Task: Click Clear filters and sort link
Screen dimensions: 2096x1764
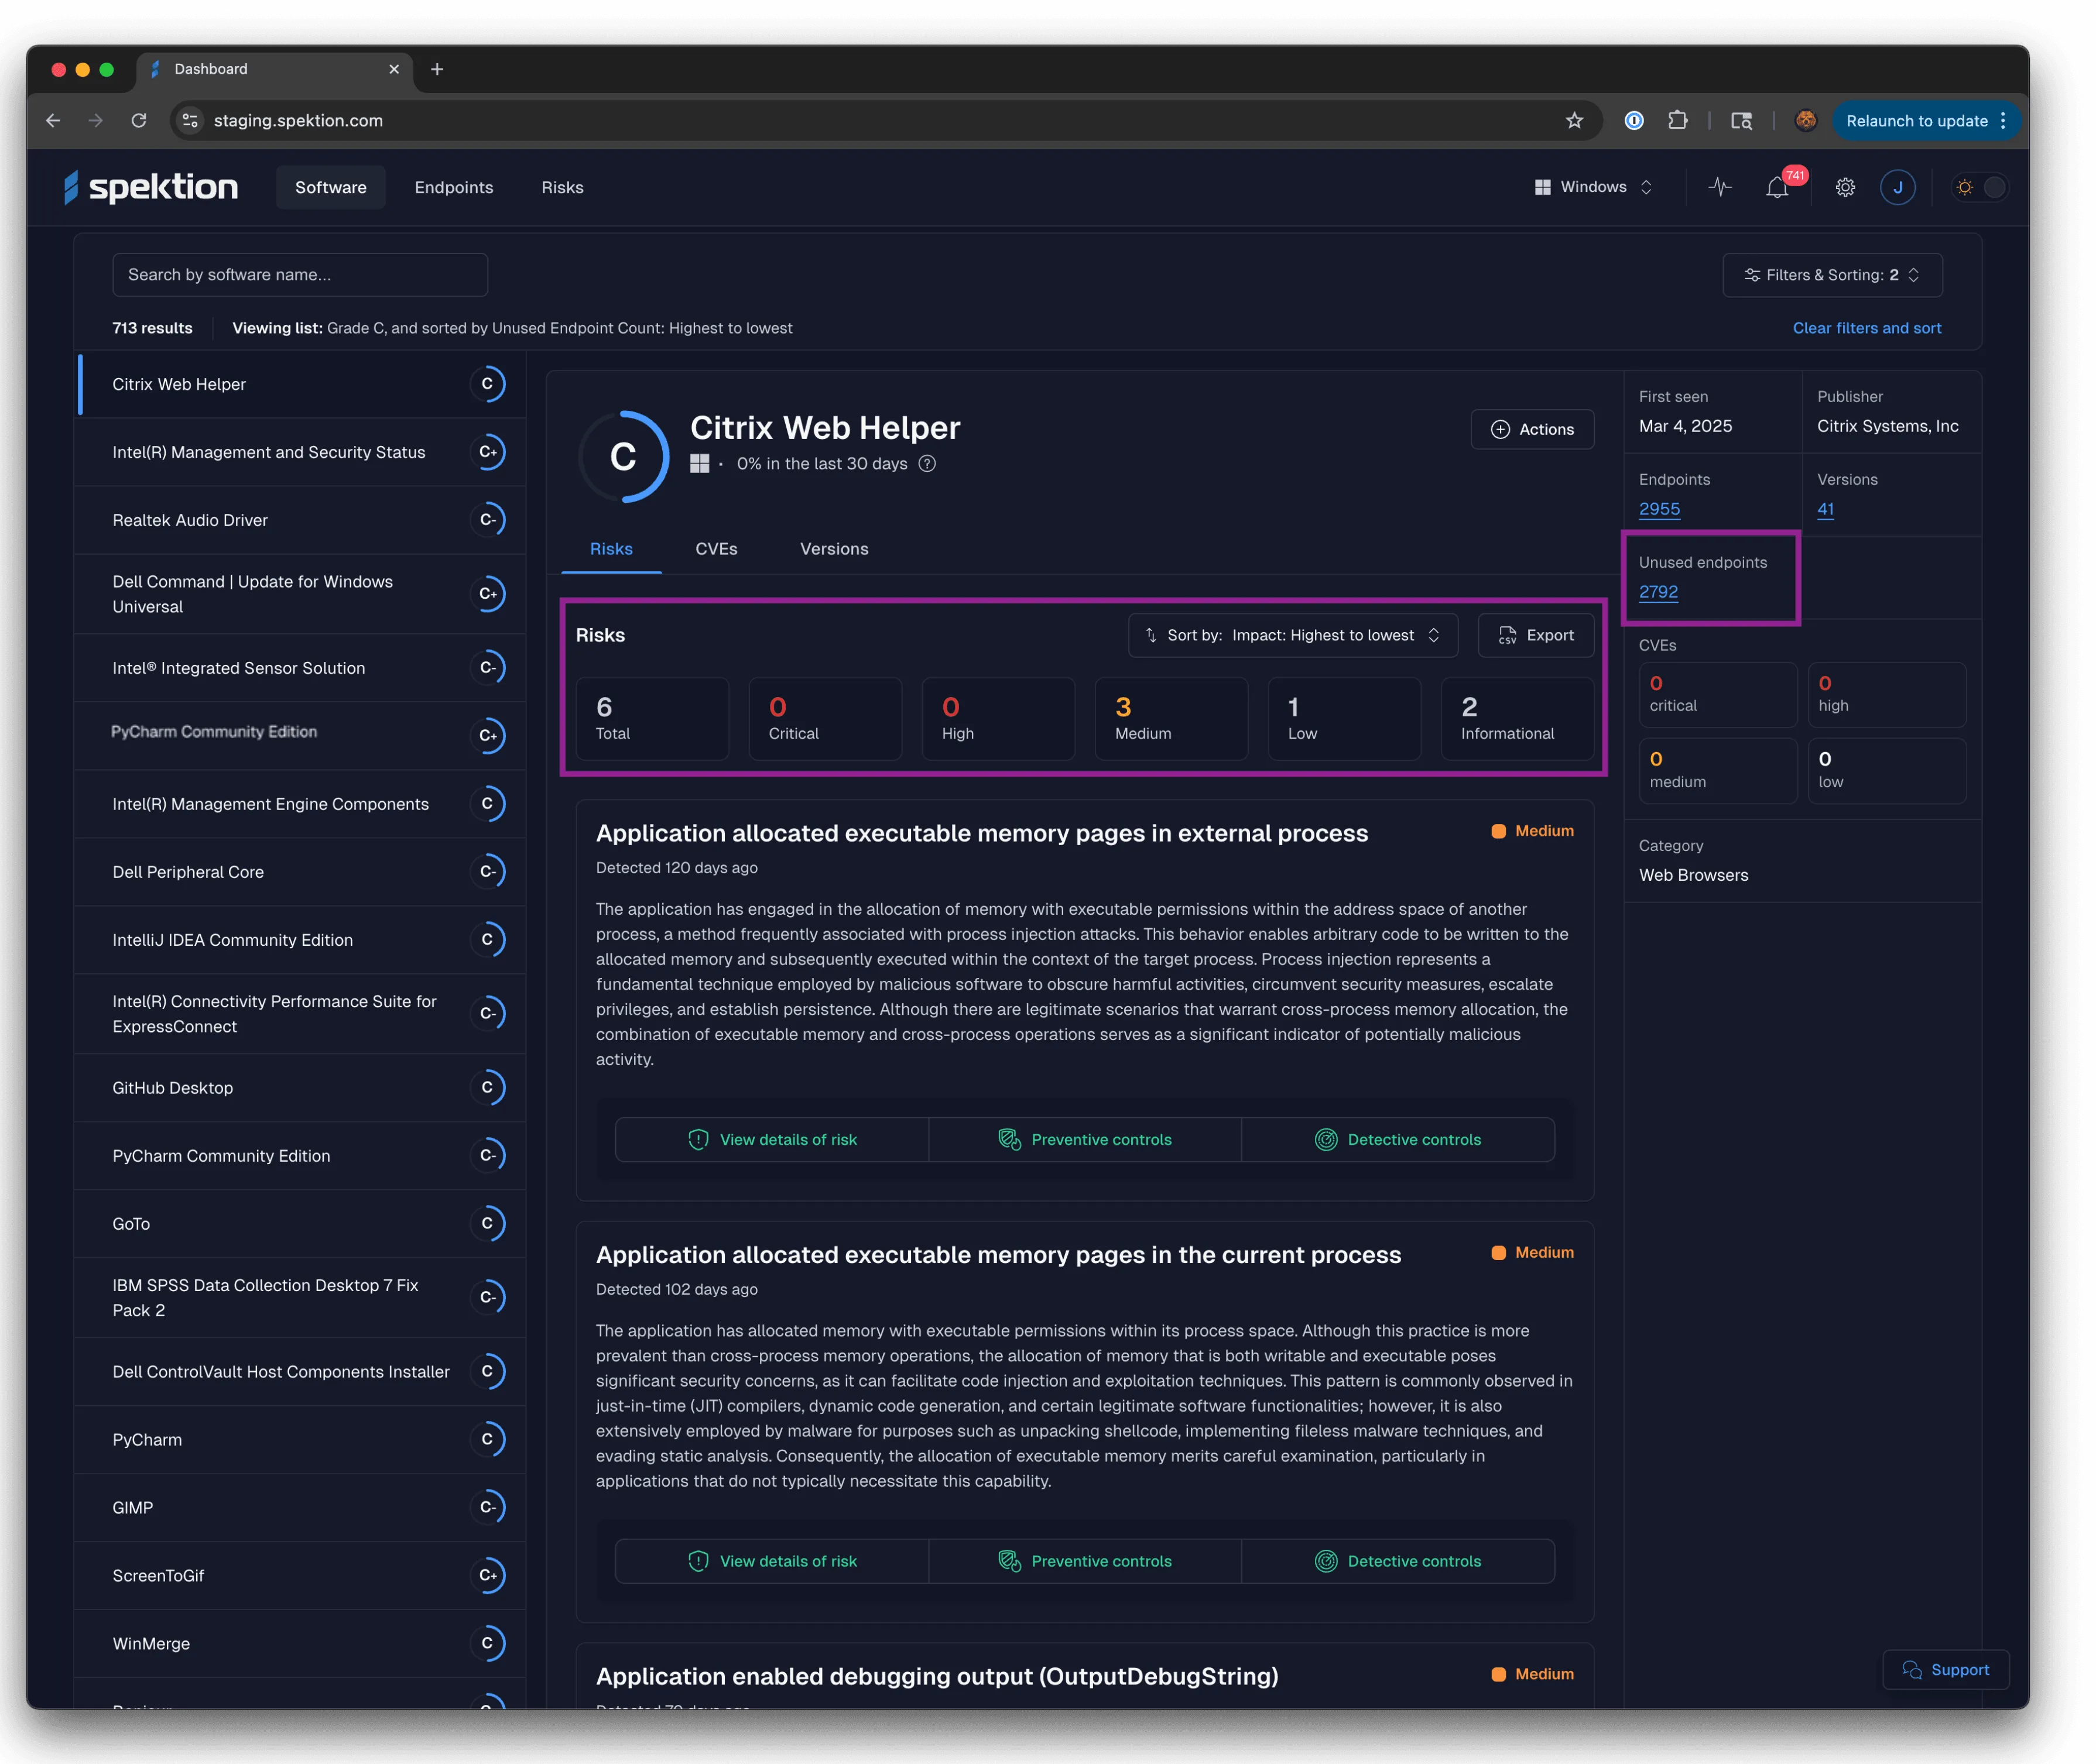Action: [x=1866, y=328]
